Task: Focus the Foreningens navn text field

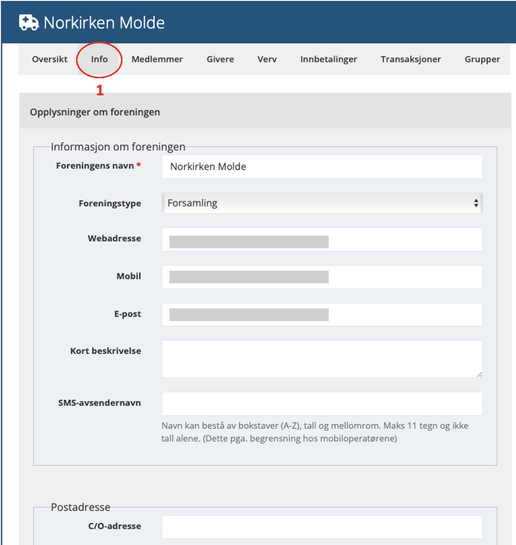Action: (322, 167)
